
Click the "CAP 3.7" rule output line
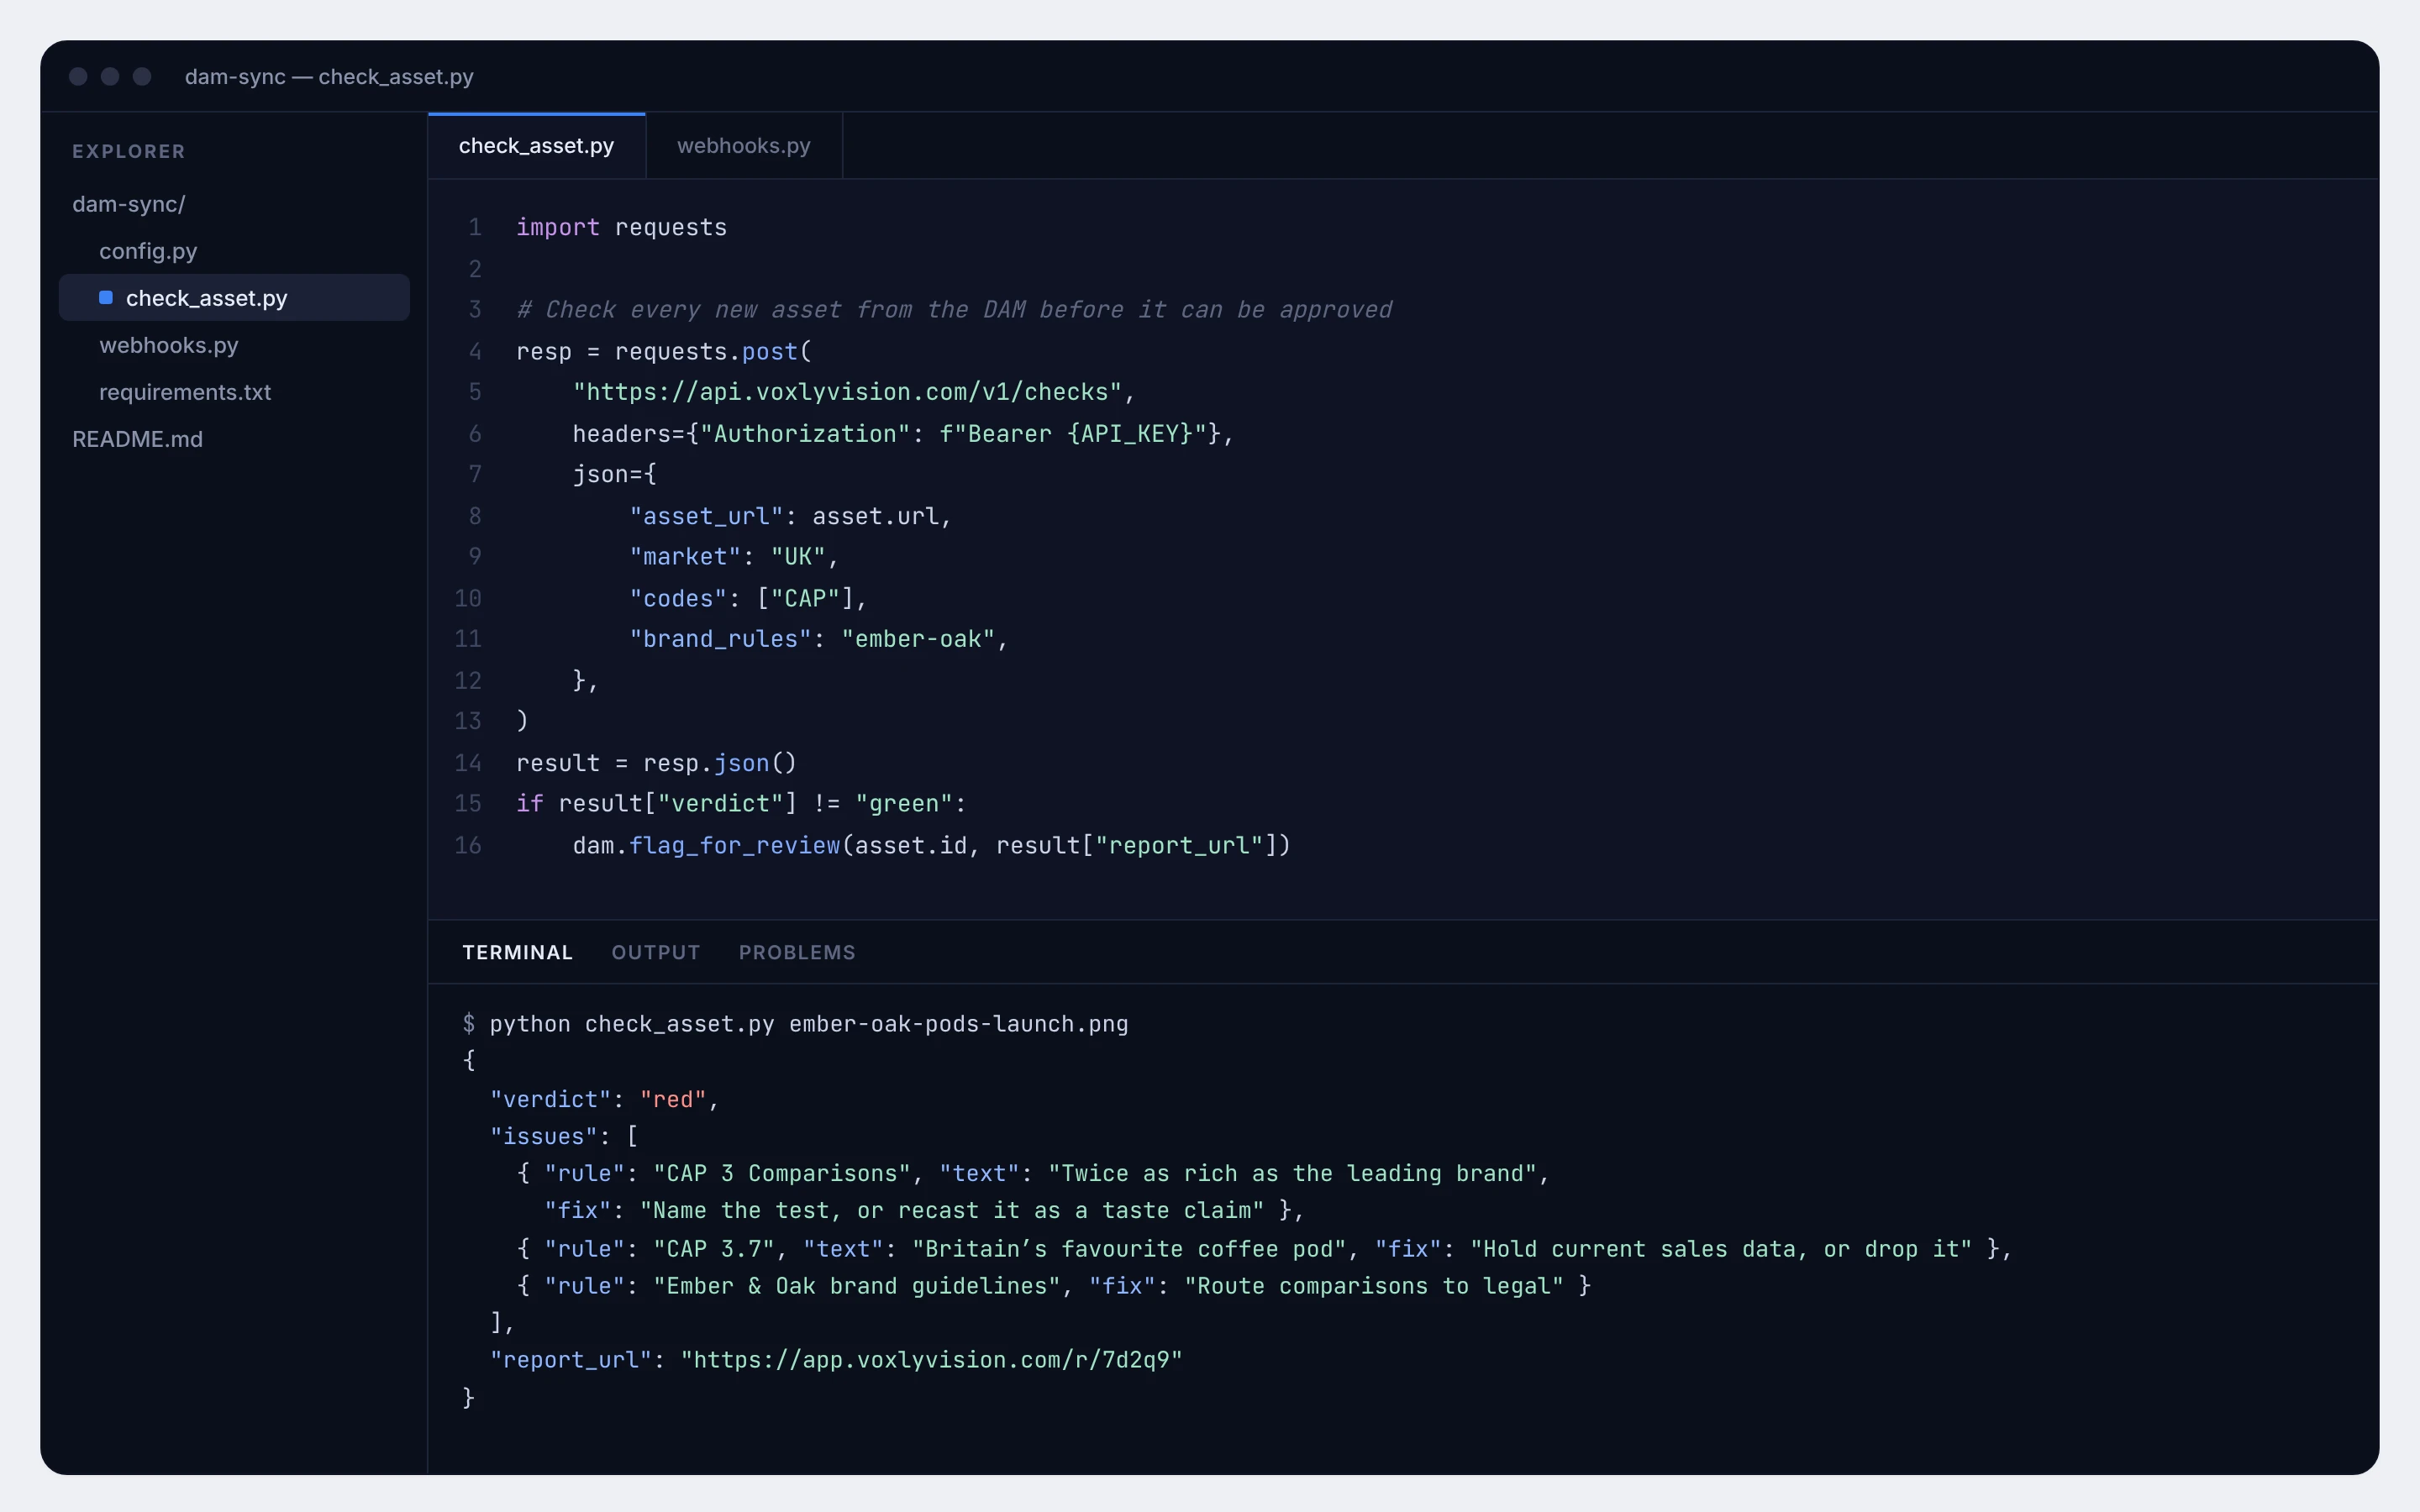point(1264,1250)
